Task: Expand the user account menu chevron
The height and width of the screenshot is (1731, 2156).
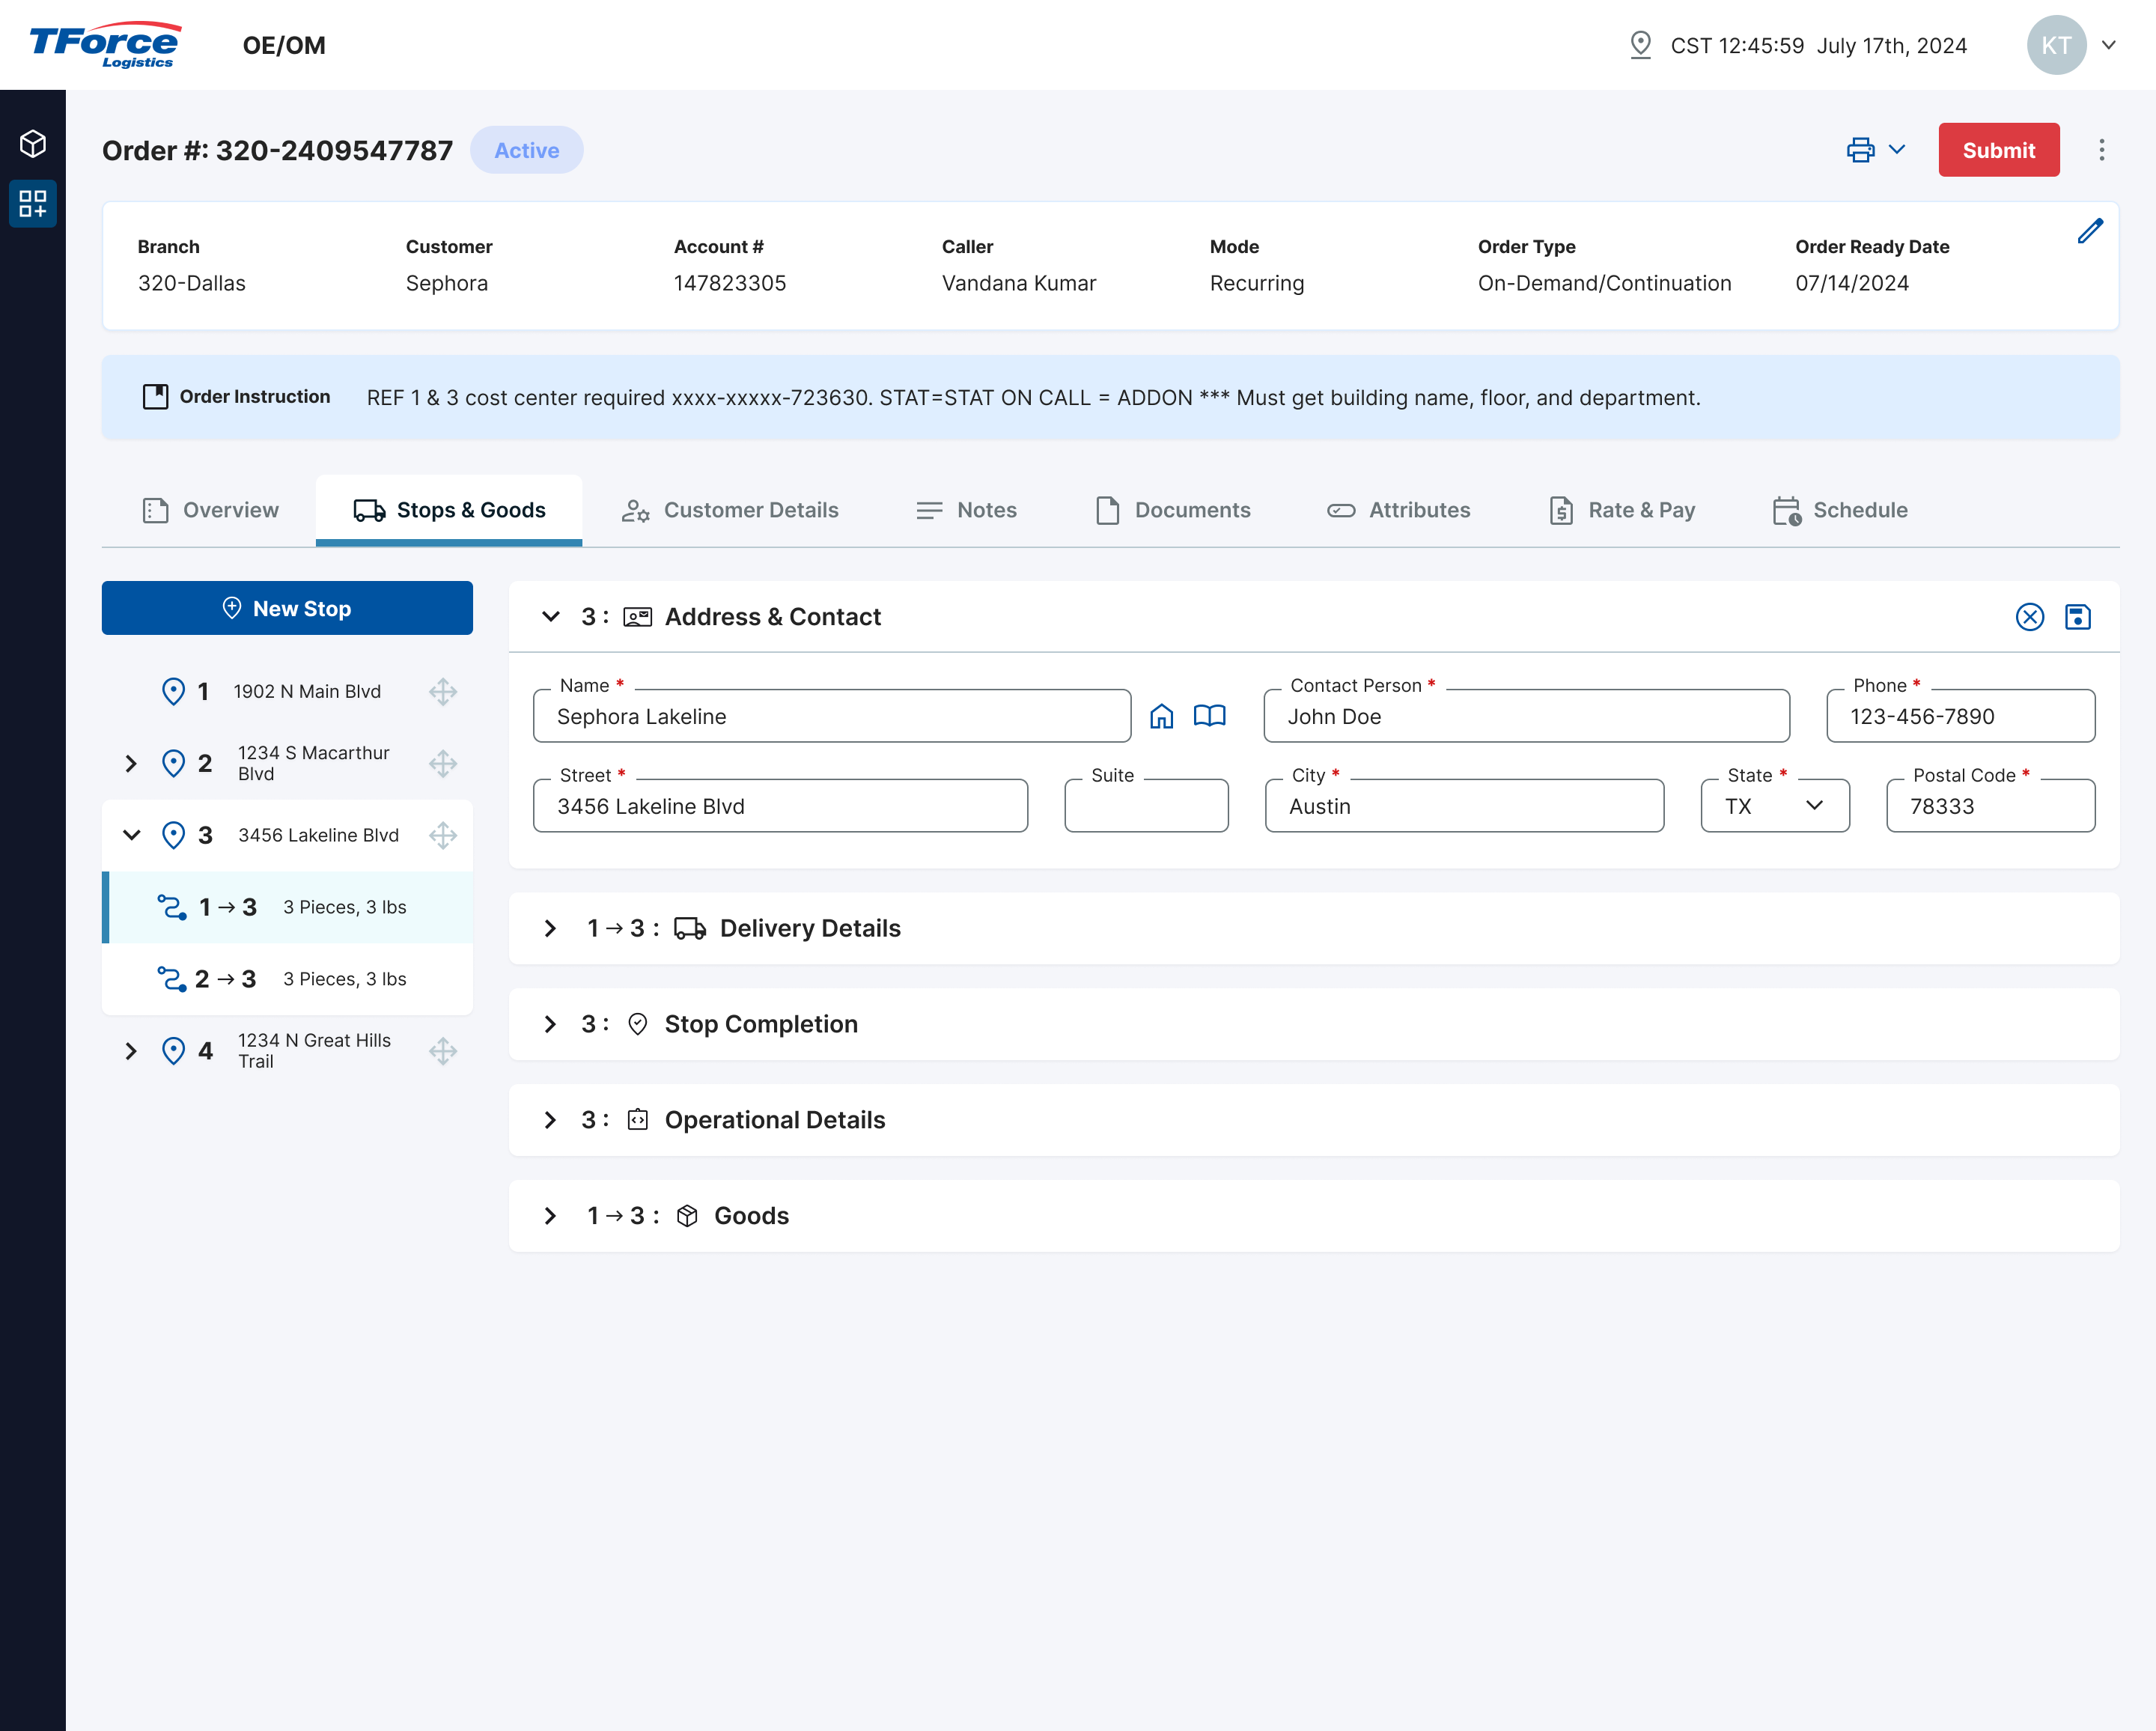Action: 2109,45
